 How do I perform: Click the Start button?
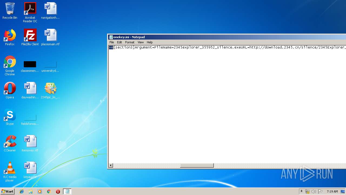7,191
